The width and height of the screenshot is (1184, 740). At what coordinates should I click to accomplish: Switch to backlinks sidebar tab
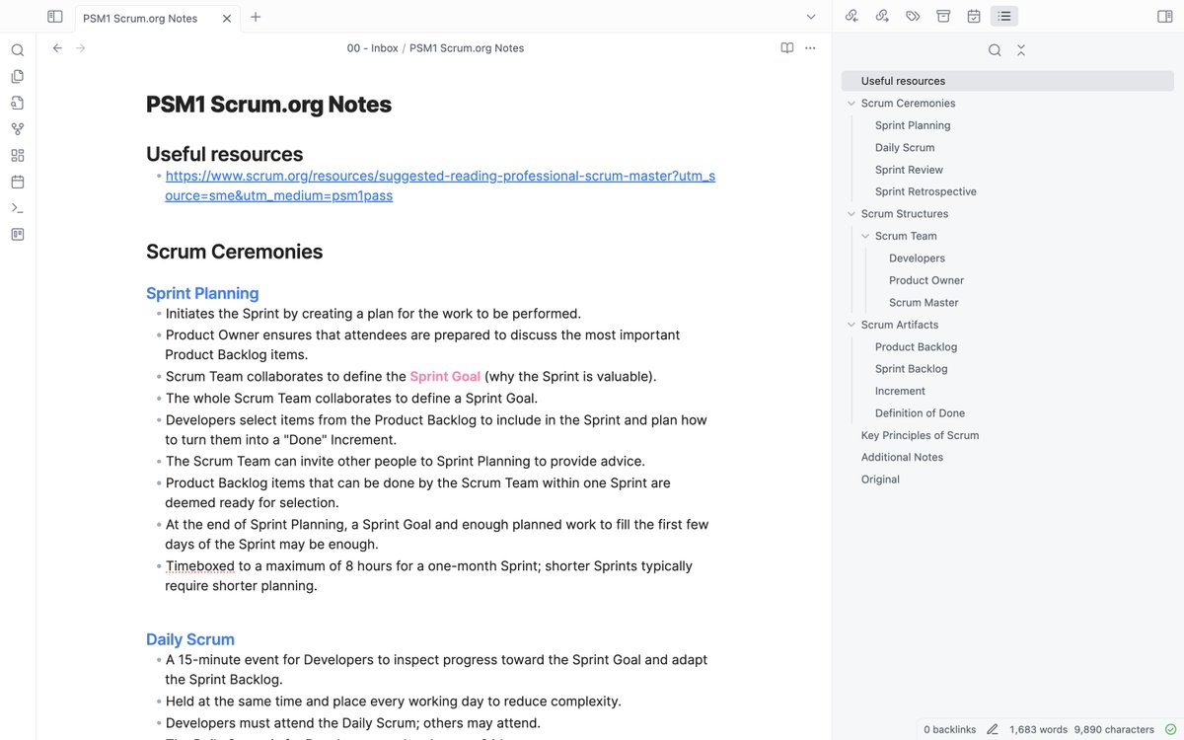coord(851,16)
